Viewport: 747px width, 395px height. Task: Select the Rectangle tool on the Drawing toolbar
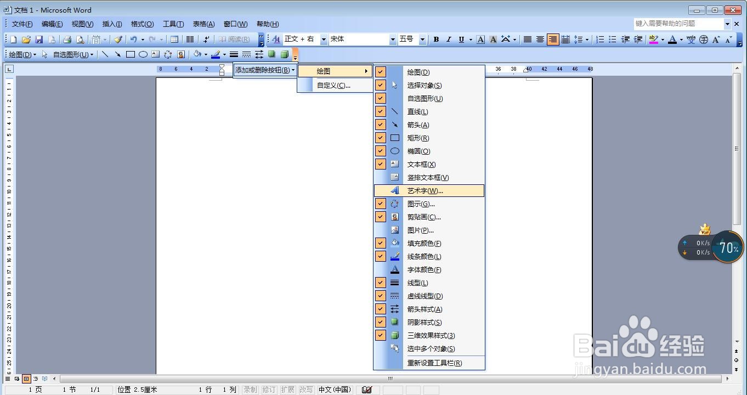pyautogui.click(x=131, y=54)
